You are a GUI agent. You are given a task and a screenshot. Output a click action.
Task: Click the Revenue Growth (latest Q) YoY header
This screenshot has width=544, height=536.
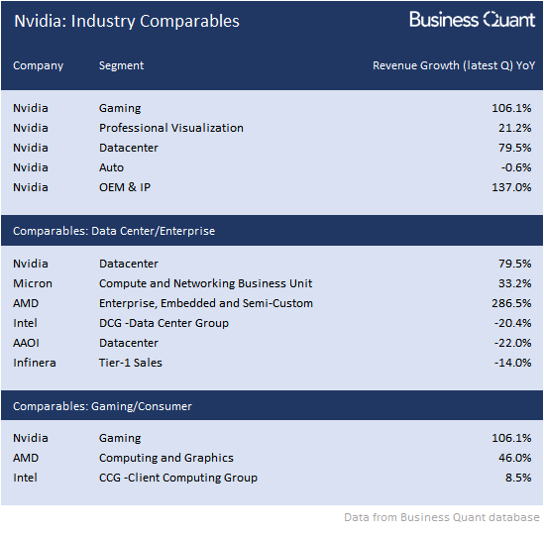454,65
